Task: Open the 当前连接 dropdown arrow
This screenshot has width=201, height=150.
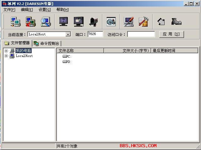Action: [x=68, y=34]
